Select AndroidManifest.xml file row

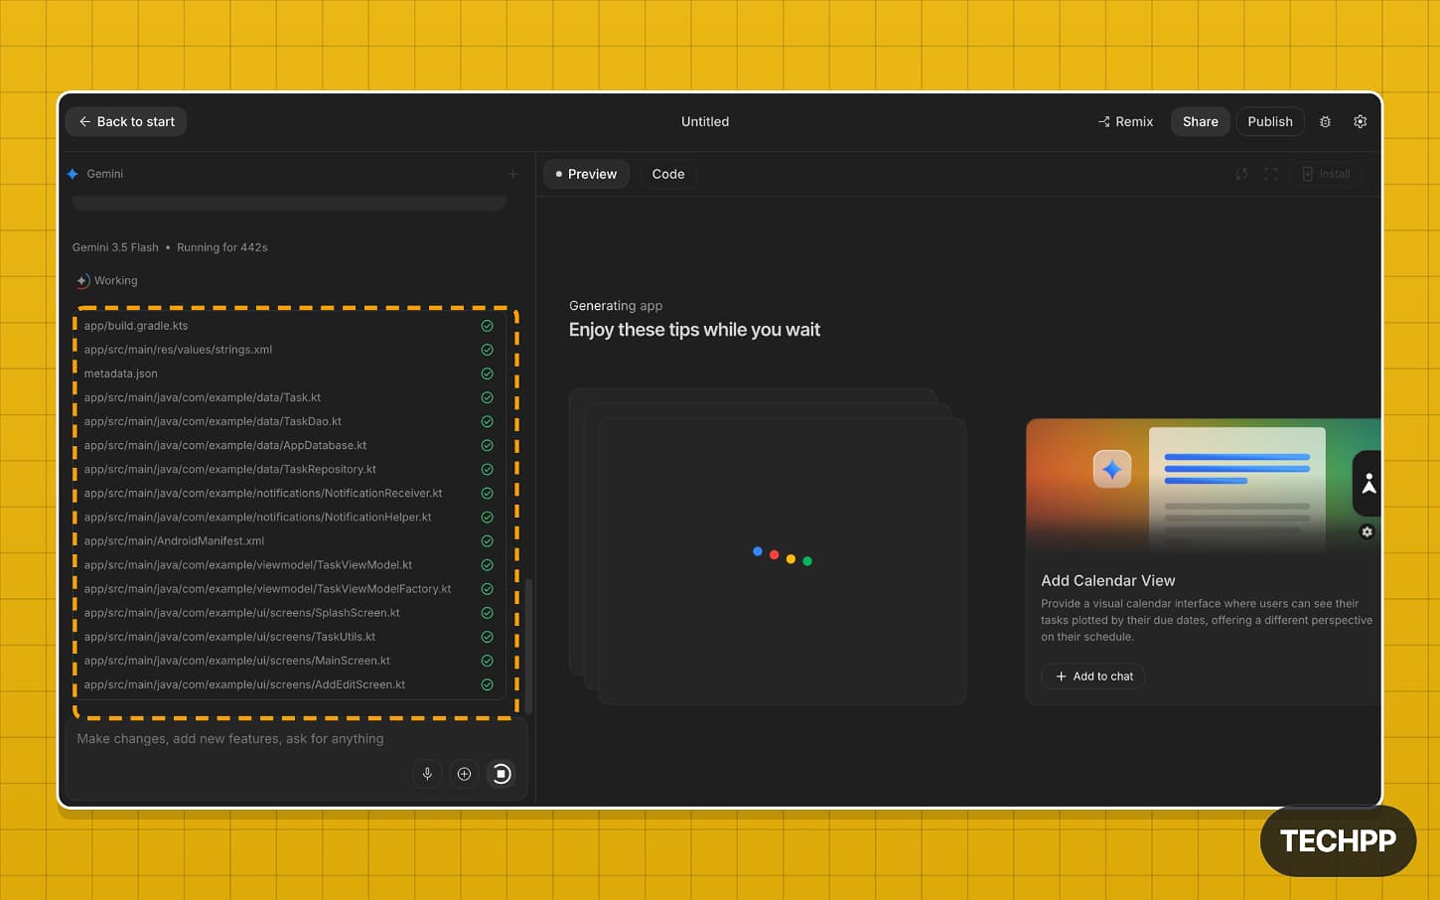(x=288, y=541)
